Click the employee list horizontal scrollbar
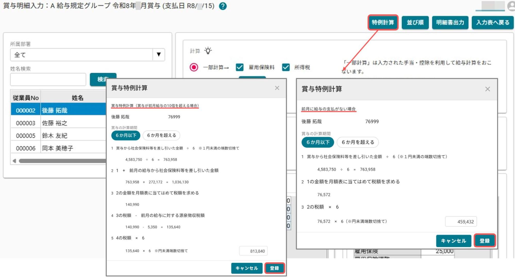The height and width of the screenshot is (278, 515). coord(62,161)
